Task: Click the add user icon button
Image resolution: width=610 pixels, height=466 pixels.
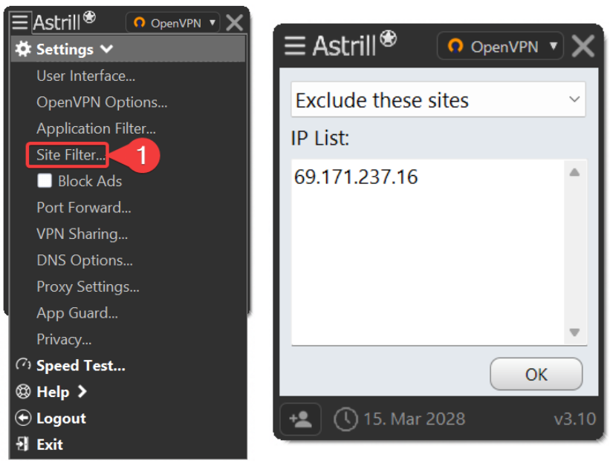Action: point(300,419)
